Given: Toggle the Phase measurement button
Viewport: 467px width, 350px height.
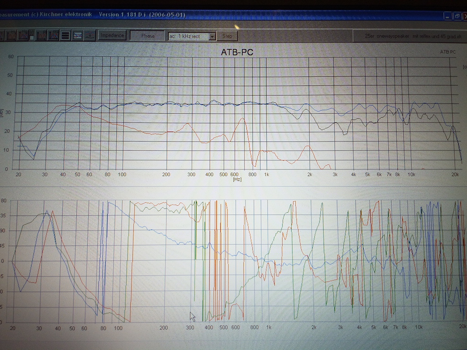Looking at the screenshot, I should click(x=148, y=36).
